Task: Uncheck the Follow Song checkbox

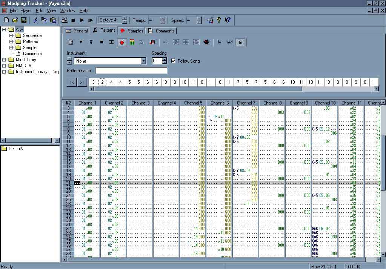Action: [173, 61]
